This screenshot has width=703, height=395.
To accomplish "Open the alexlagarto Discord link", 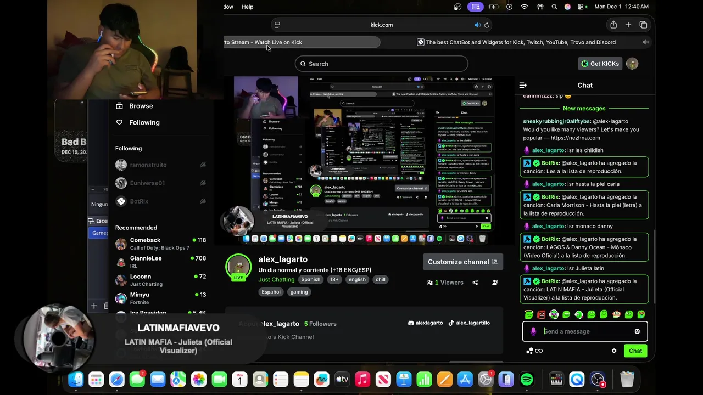I will pyautogui.click(x=425, y=323).
